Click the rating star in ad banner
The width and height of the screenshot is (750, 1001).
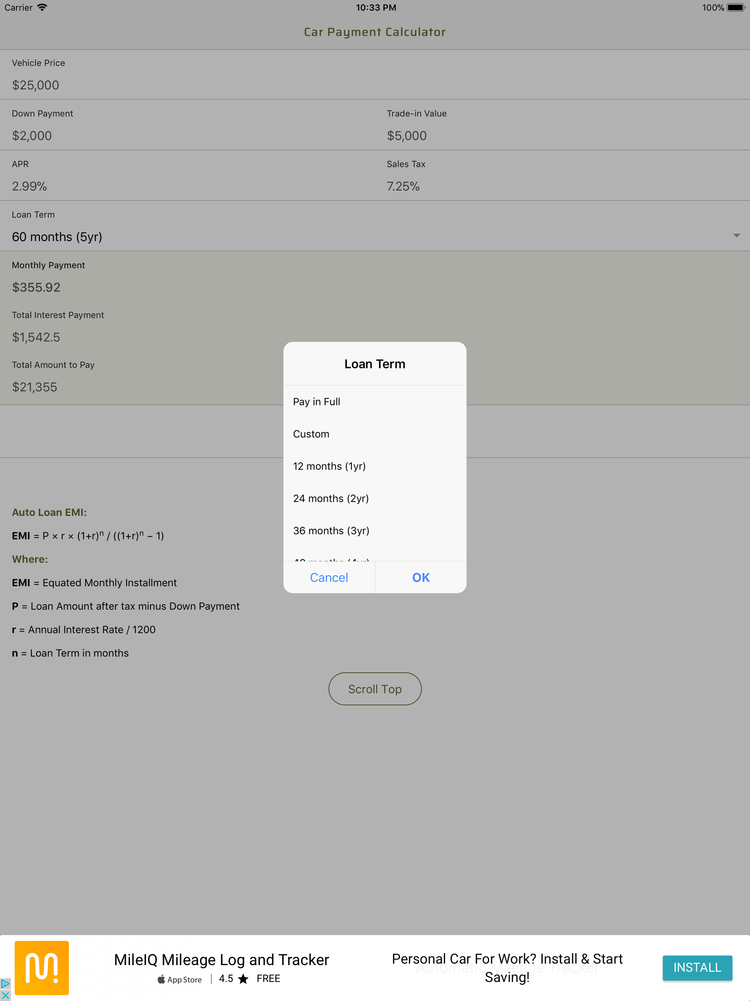(x=244, y=979)
